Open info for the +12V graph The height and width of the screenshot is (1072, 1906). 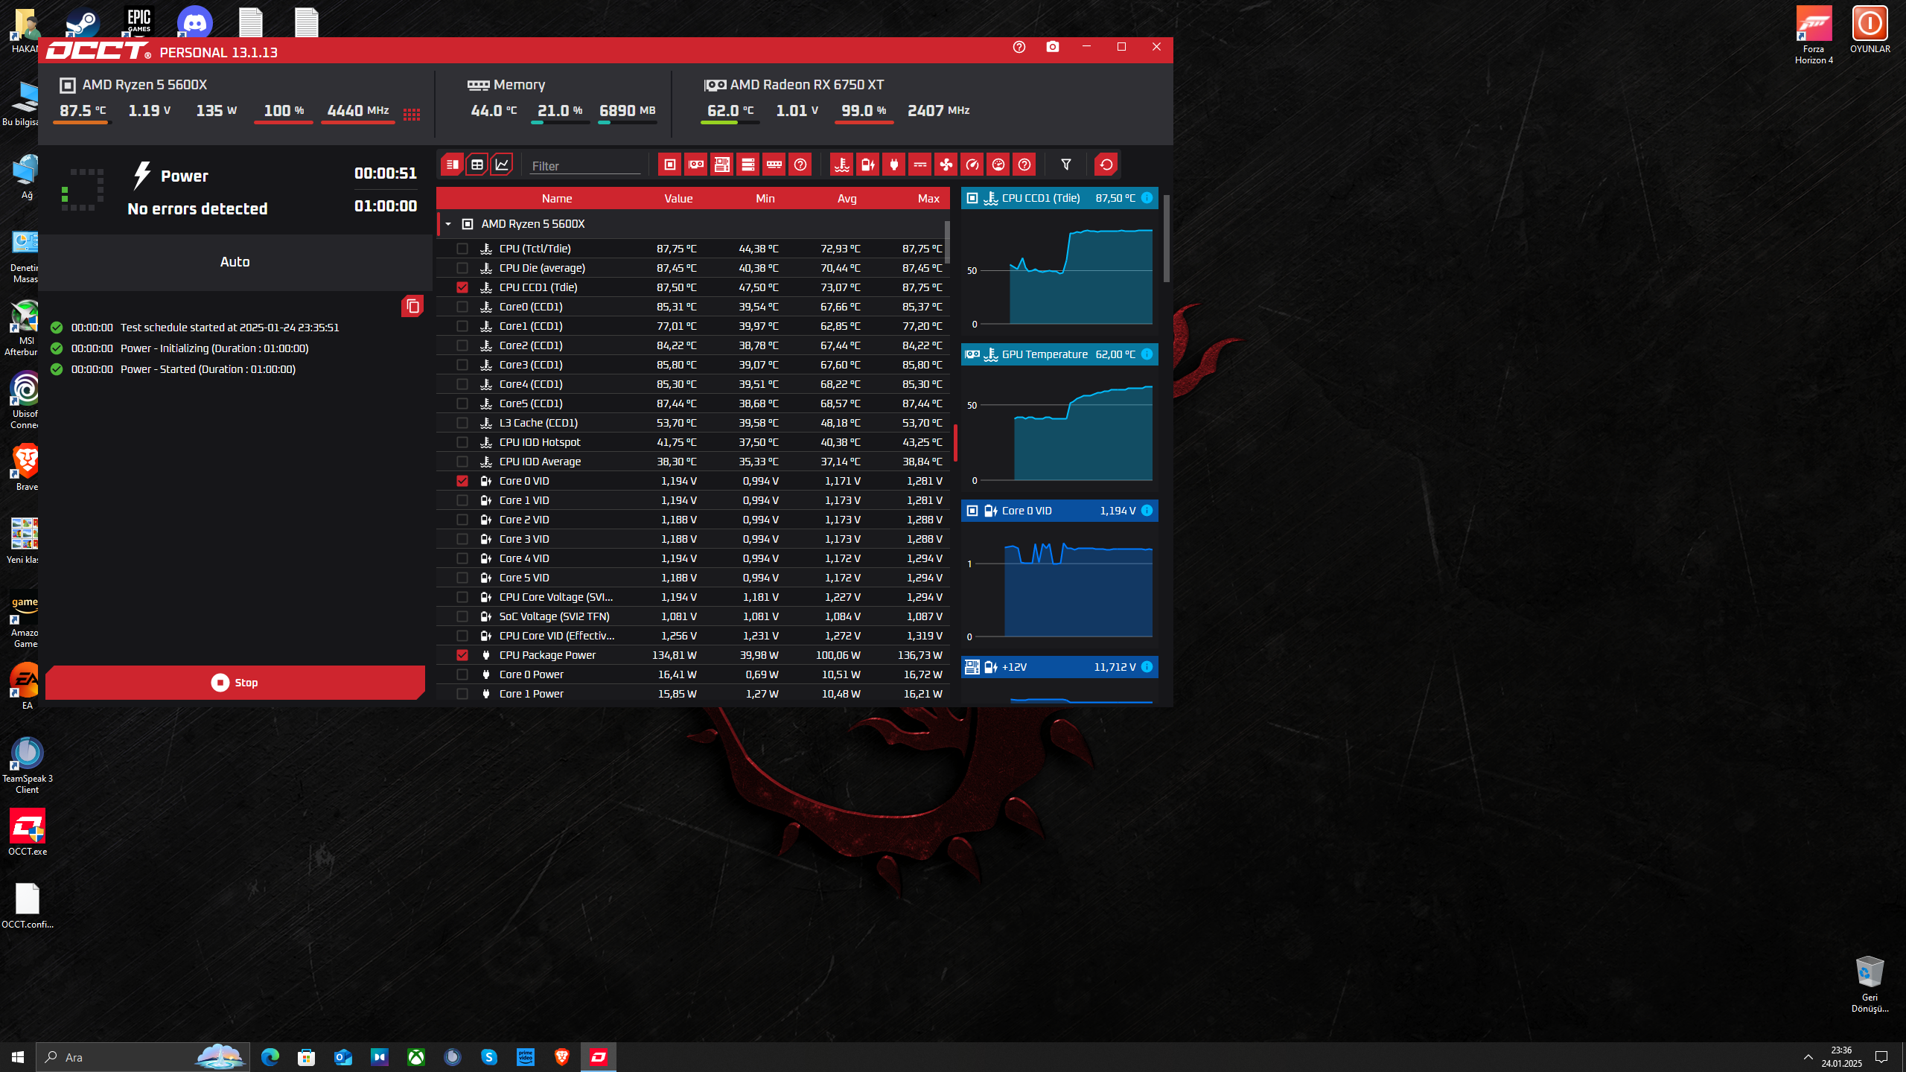click(1147, 667)
